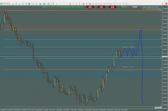Click the ADR statistics line above chart
Screen dimensions: 168x111
(63, 7)
